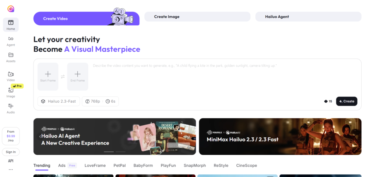This screenshot has height=177, width=377.
Task: Open the Agent sidebar icon
Action: coord(11,38)
